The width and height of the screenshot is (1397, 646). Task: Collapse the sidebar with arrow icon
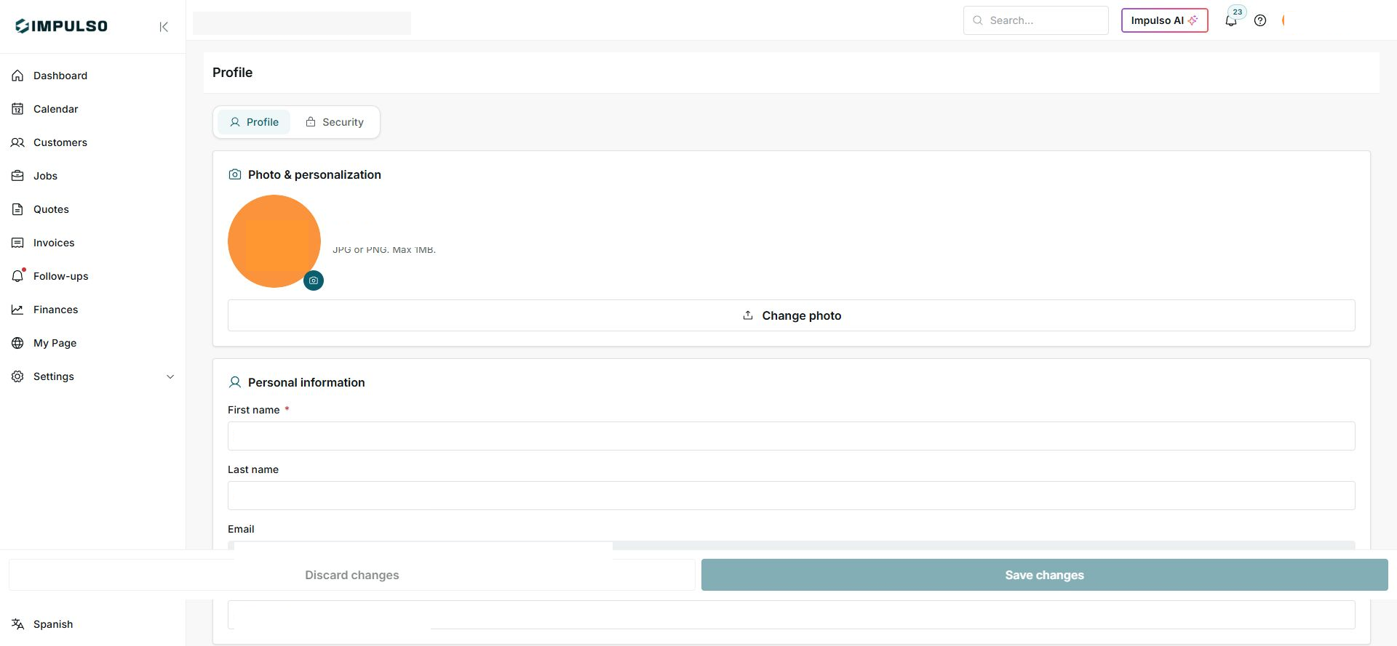[164, 27]
